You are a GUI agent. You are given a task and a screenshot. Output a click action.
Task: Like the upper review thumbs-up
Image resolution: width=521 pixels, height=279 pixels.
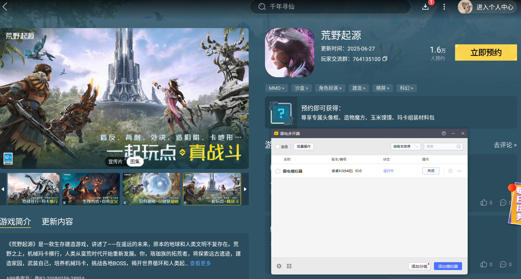[x=484, y=203]
